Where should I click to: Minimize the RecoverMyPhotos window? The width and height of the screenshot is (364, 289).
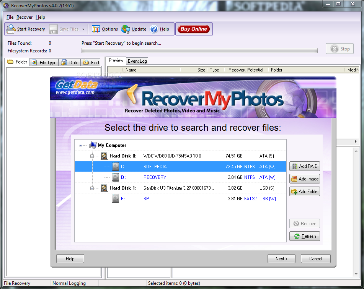pos(328,4)
